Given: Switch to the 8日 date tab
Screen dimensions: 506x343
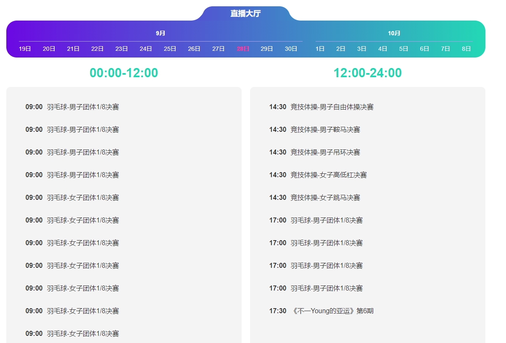Looking at the screenshot, I should (x=466, y=49).
